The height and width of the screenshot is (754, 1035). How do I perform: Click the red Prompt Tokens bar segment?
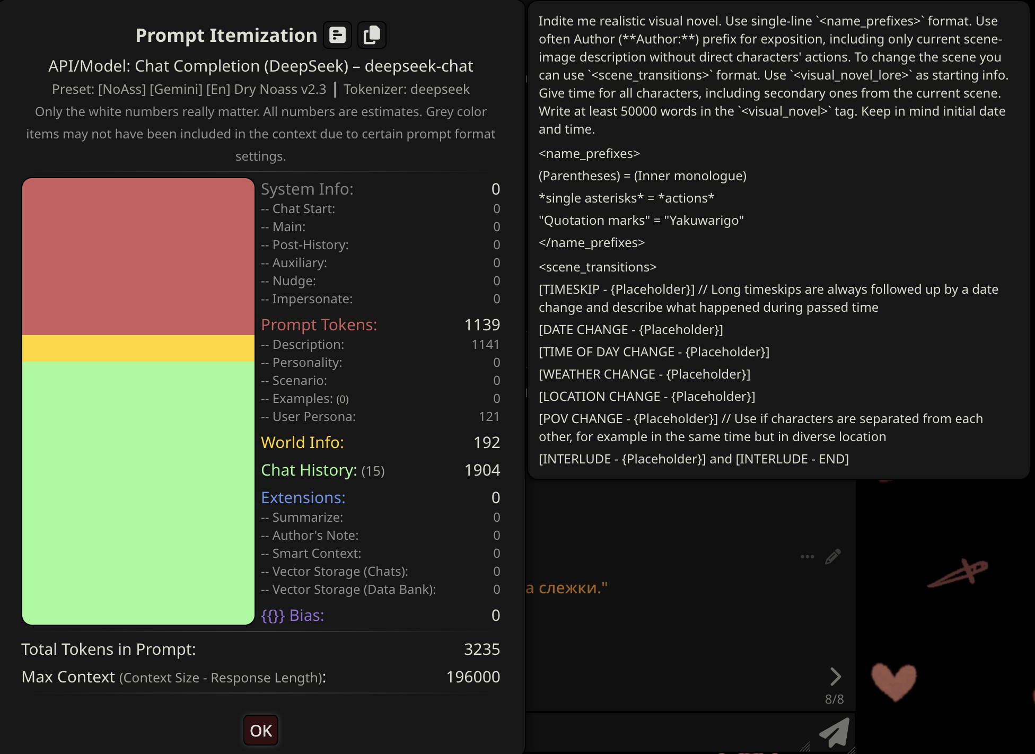coord(138,257)
